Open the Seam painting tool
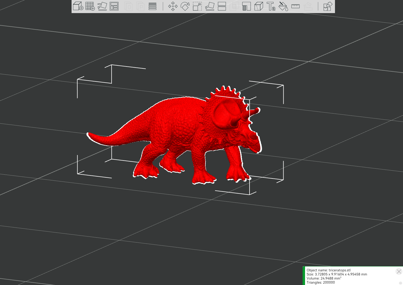This screenshot has width=403, height=285. point(259,6)
